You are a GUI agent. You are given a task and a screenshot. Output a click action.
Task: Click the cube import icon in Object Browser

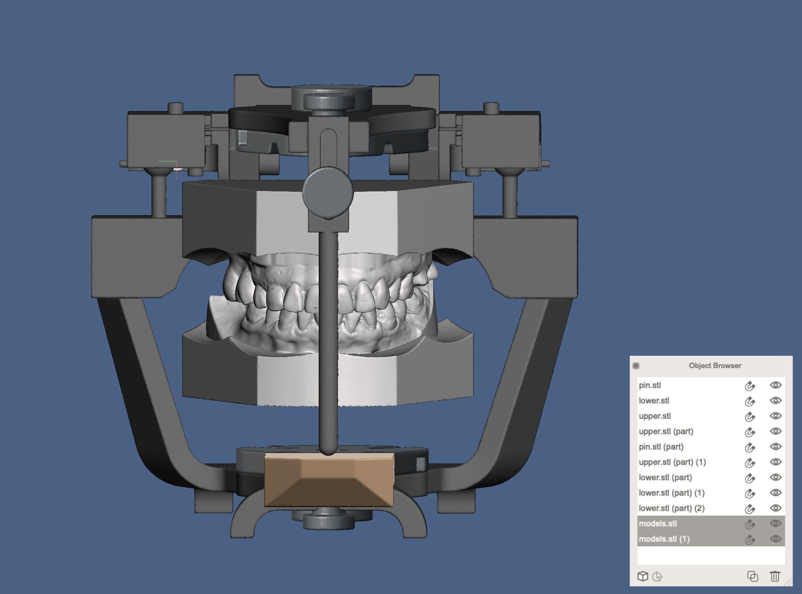point(642,576)
